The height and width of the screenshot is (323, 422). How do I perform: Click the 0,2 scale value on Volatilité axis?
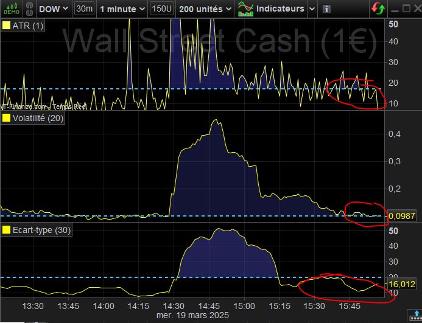(394, 189)
